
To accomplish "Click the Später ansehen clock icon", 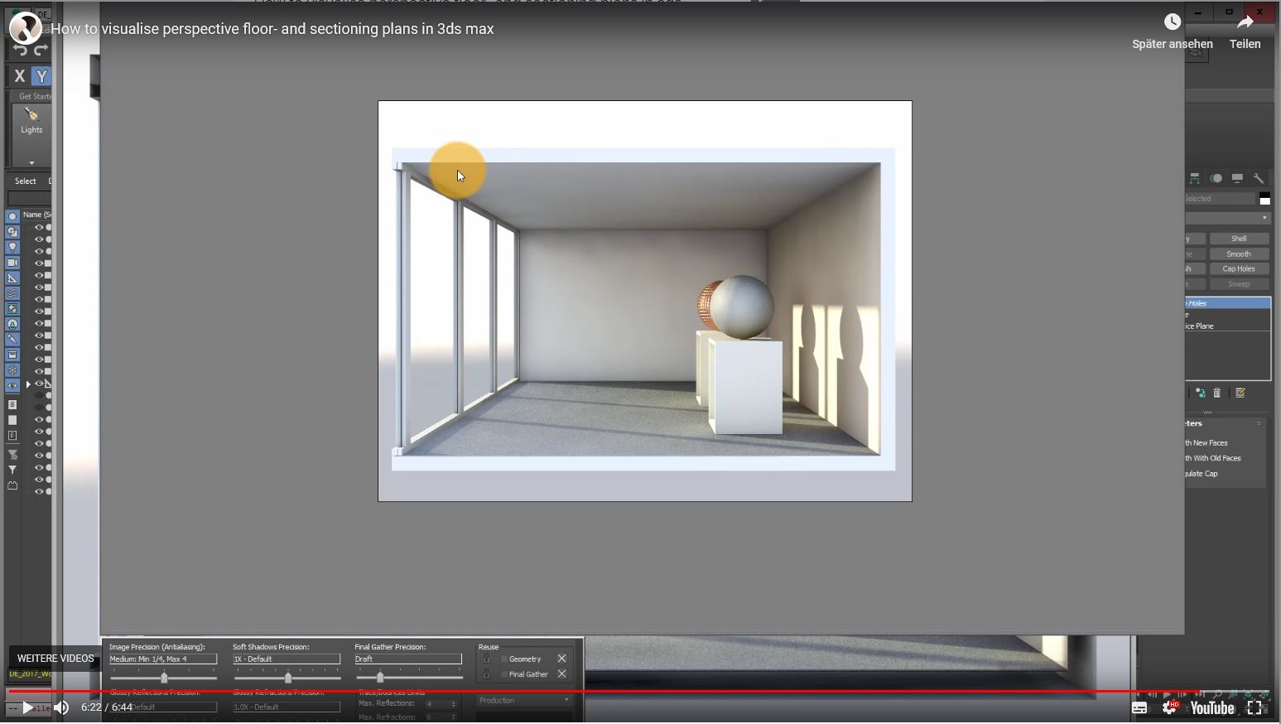I will (1172, 22).
